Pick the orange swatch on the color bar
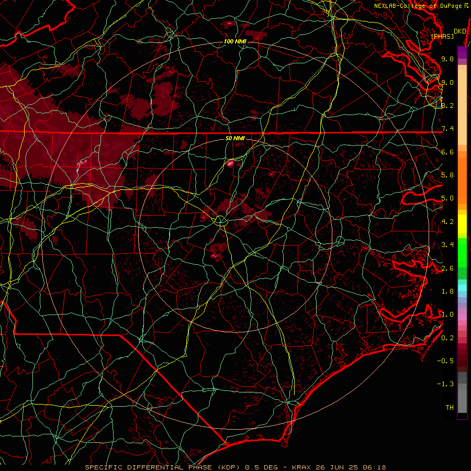 [462, 180]
